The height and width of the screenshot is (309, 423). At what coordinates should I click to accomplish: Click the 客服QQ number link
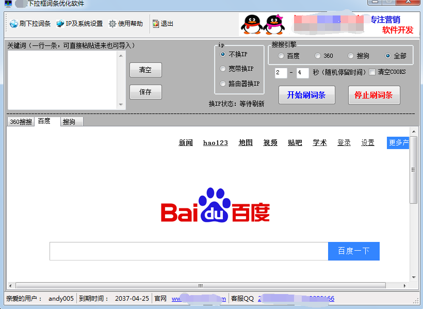click(x=296, y=299)
